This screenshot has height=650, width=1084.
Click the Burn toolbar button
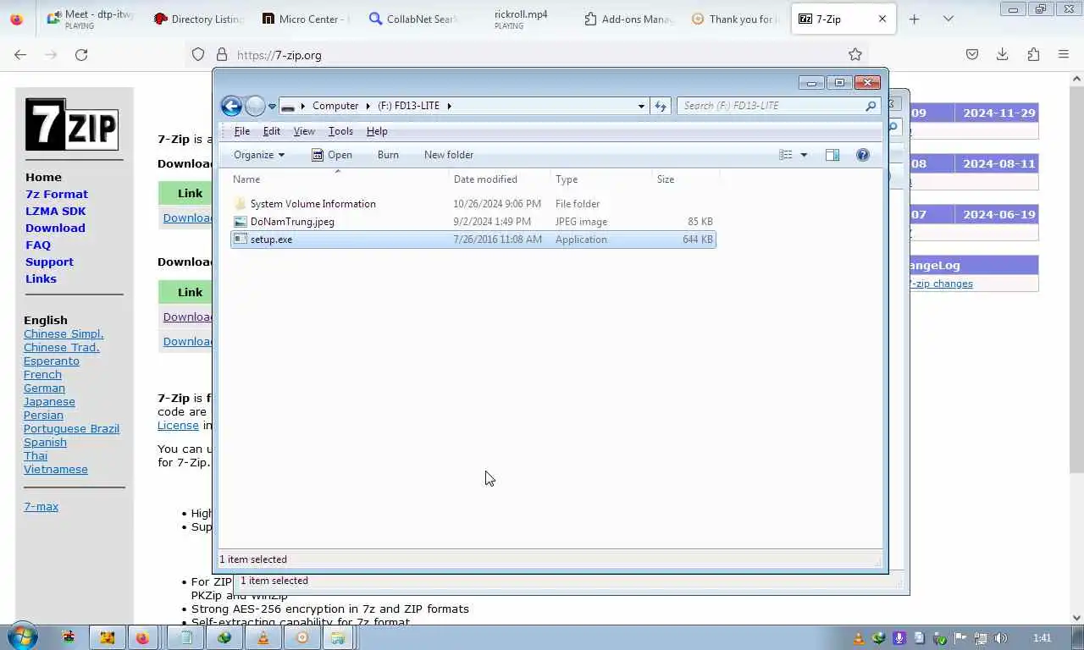coord(388,155)
